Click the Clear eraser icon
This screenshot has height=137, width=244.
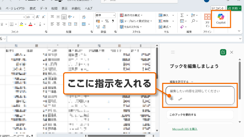[182, 27]
